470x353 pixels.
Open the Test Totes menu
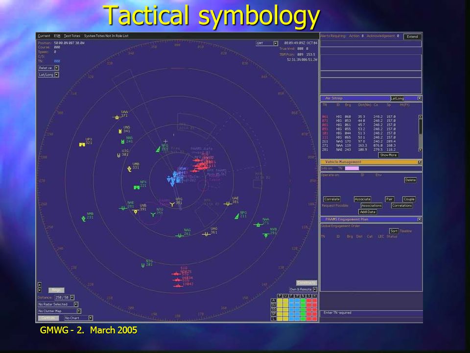point(72,36)
